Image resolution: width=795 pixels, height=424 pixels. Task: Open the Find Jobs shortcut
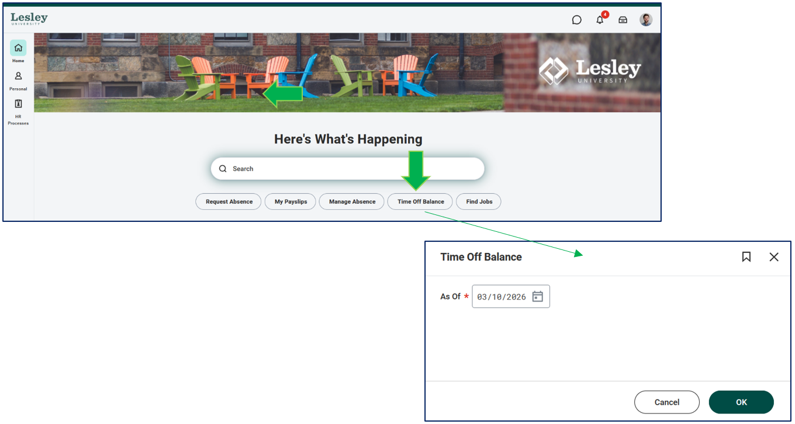click(479, 201)
